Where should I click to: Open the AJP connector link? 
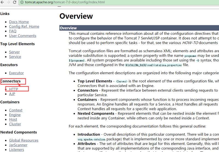(12, 94)
